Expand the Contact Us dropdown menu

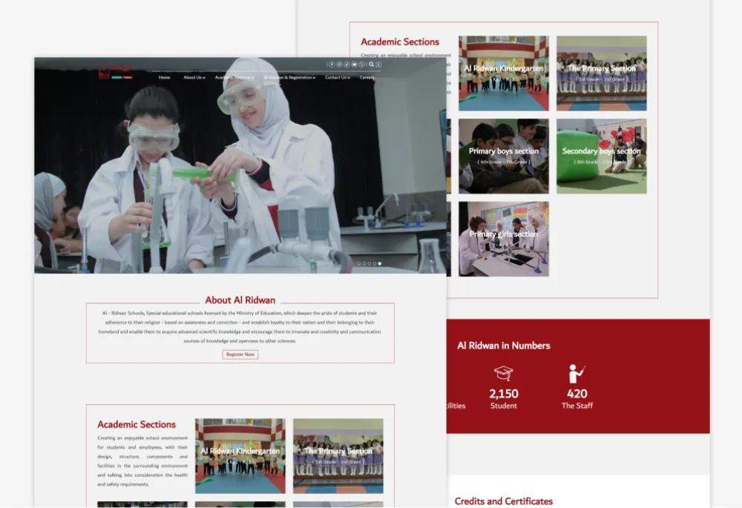click(338, 77)
